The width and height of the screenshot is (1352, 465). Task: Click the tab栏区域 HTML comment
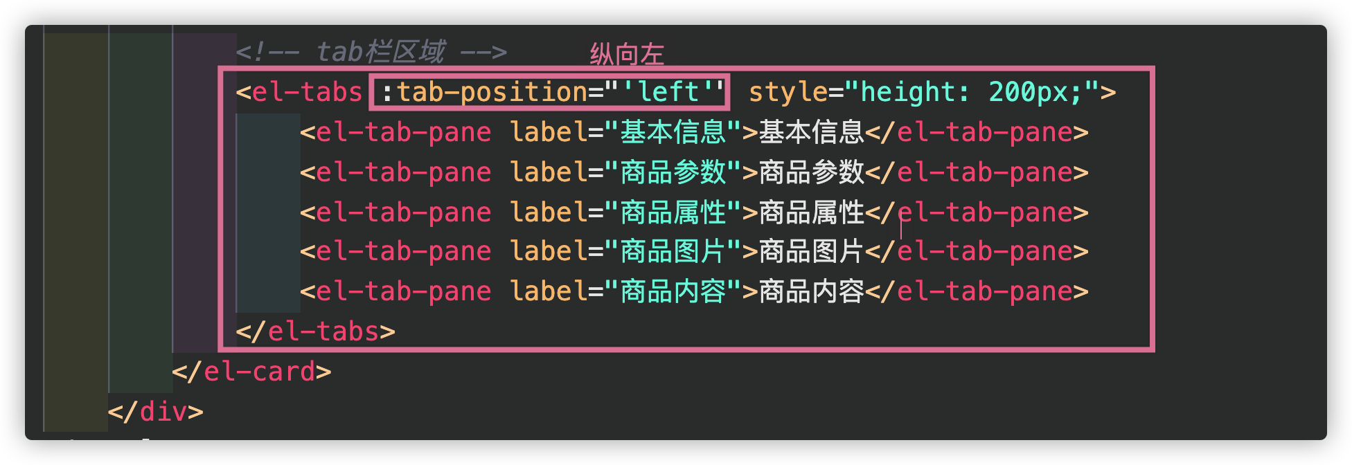tap(371, 52)
